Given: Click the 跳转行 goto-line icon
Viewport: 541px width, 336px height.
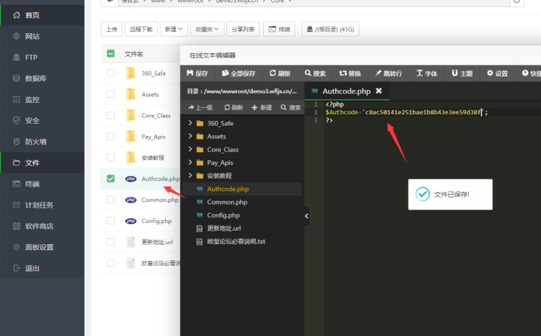Looking at the screenshot, I should [x=378, y=73].
